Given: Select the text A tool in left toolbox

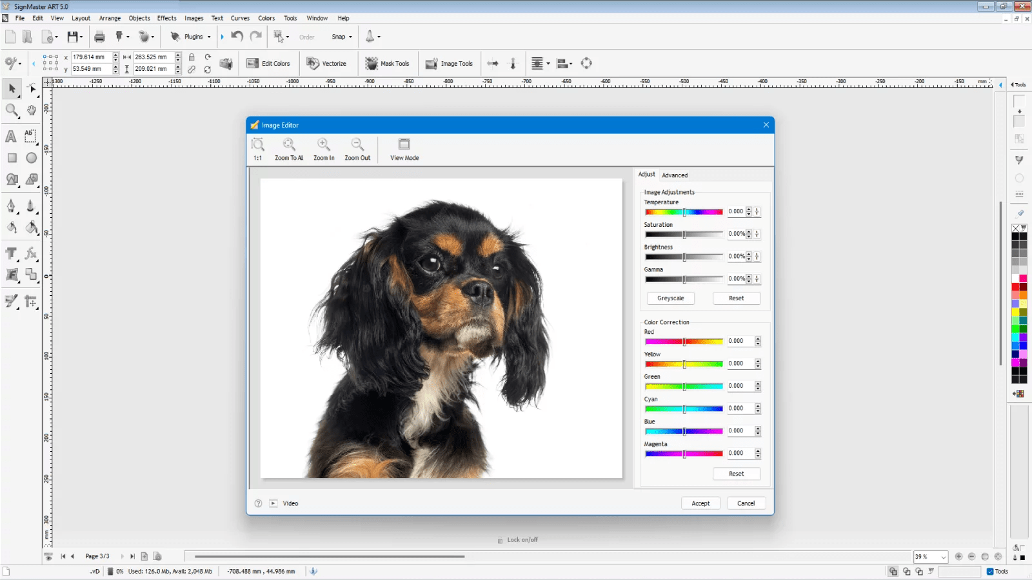Looking at the screenshot, I should tap(11, 137).
